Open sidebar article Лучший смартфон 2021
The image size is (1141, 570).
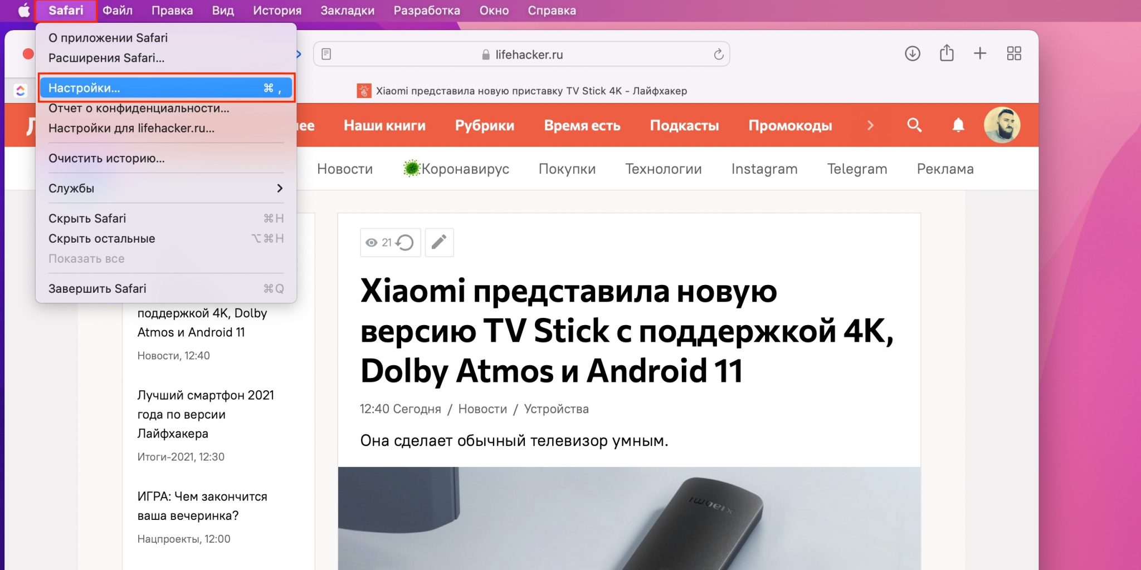(x=206, y=414)
